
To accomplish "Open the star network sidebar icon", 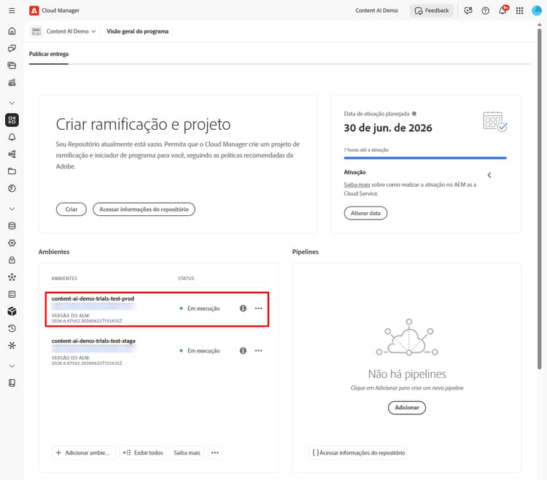I will click(12, 277).
